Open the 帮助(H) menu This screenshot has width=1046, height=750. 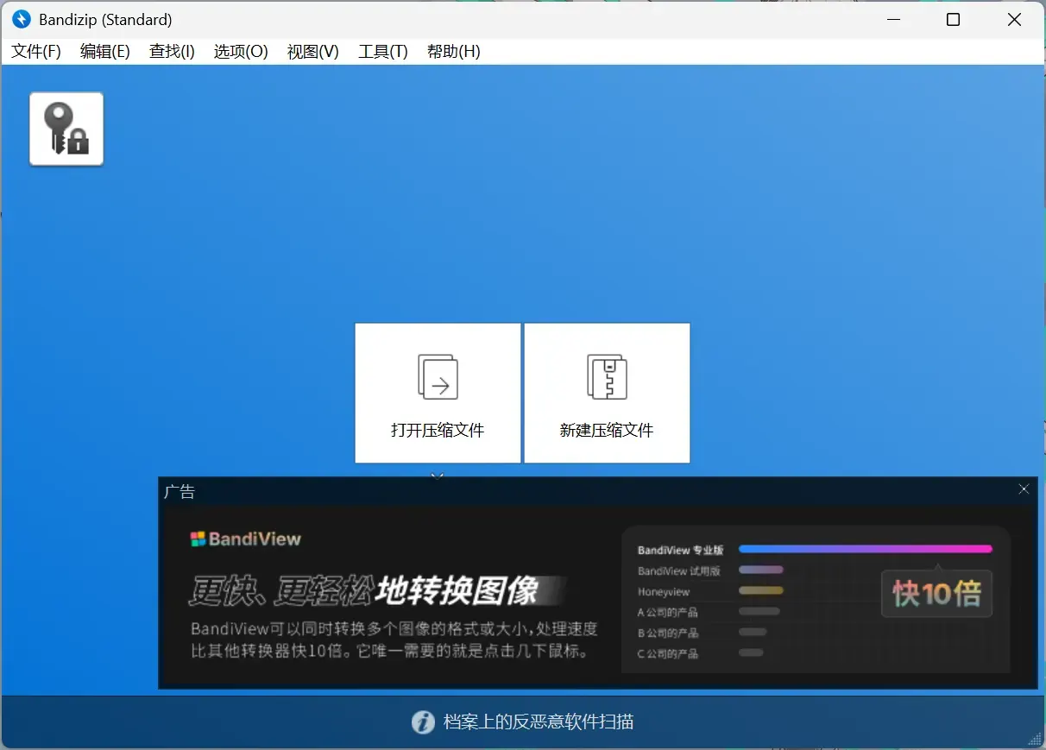(454, 51)
